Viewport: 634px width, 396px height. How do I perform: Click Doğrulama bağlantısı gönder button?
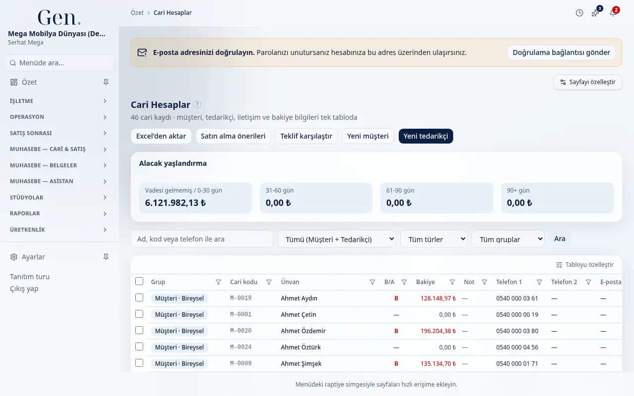[561, 52]
